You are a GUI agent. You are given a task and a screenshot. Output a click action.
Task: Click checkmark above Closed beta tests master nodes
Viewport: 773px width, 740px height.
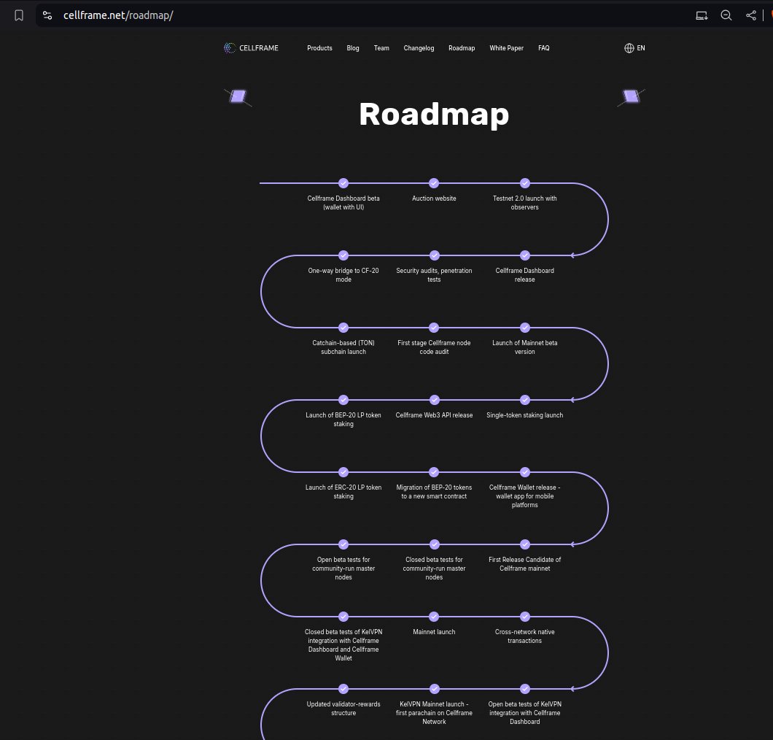click(x=435, y=544)
